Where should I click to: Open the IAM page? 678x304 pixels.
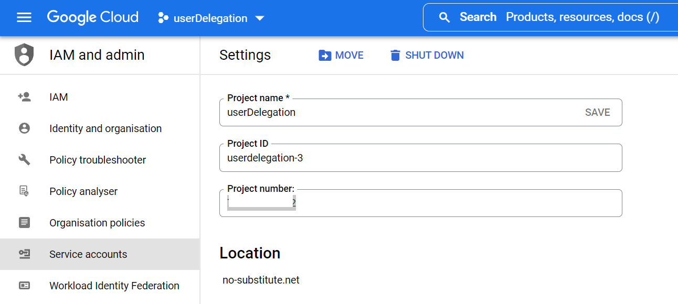[x=100, y=97]
